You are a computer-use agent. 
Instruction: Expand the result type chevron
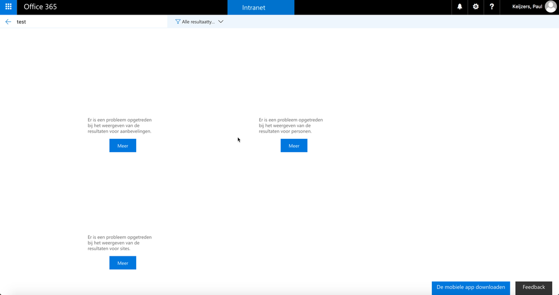click(x=221, y=22)
